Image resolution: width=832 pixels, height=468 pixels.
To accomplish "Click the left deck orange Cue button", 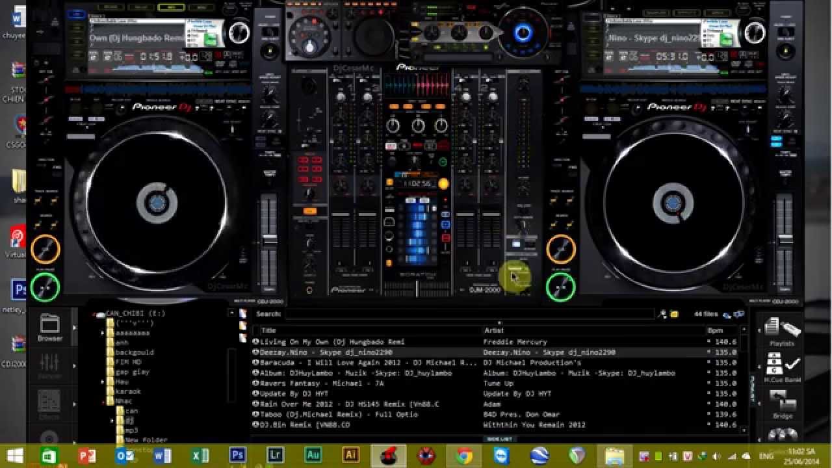I will (x=45, y=249).
